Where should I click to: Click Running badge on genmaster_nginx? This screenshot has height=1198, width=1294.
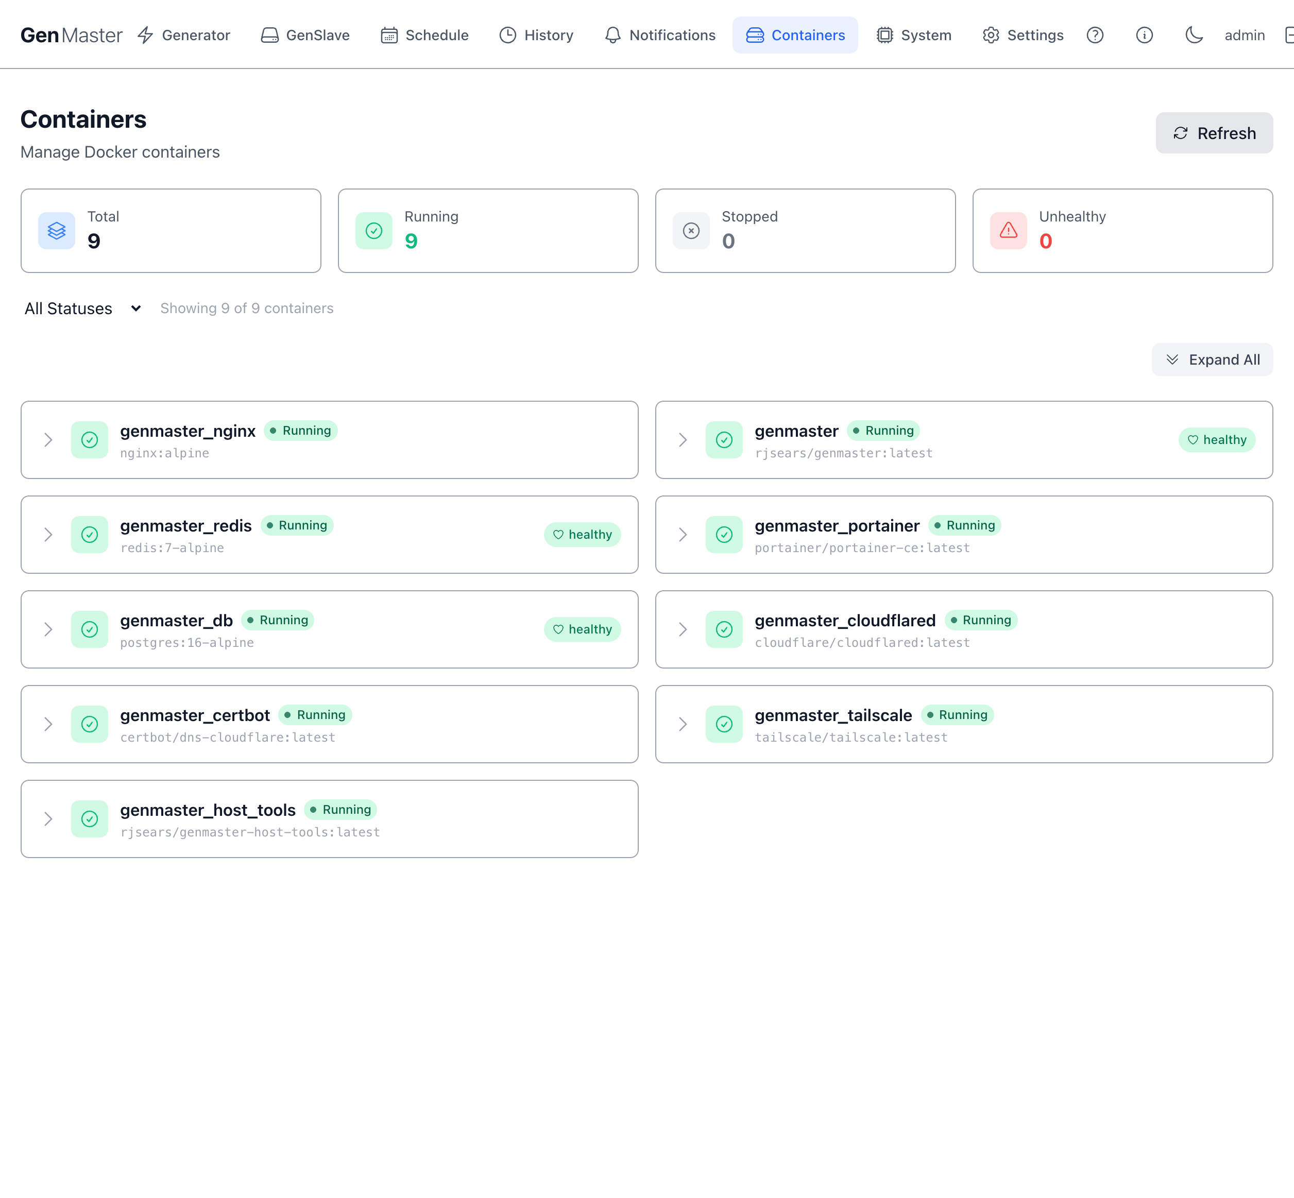[301, 431]
